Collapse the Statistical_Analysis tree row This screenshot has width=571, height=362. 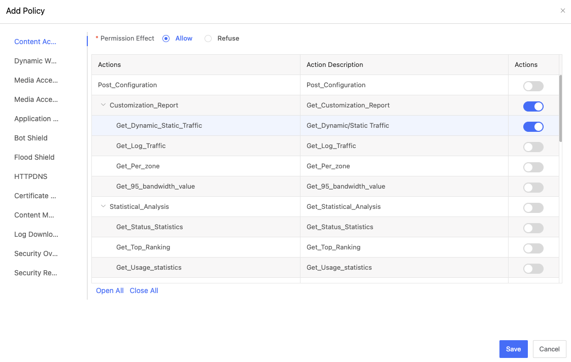[104, 207]
